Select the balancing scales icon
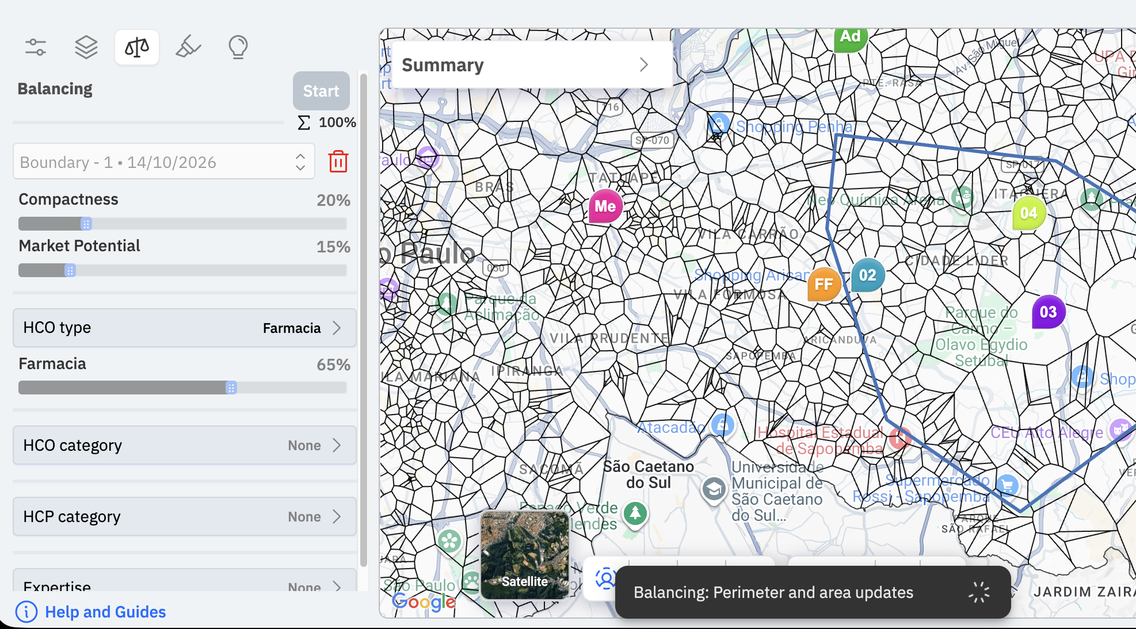1136x629 pixels. 137,47
